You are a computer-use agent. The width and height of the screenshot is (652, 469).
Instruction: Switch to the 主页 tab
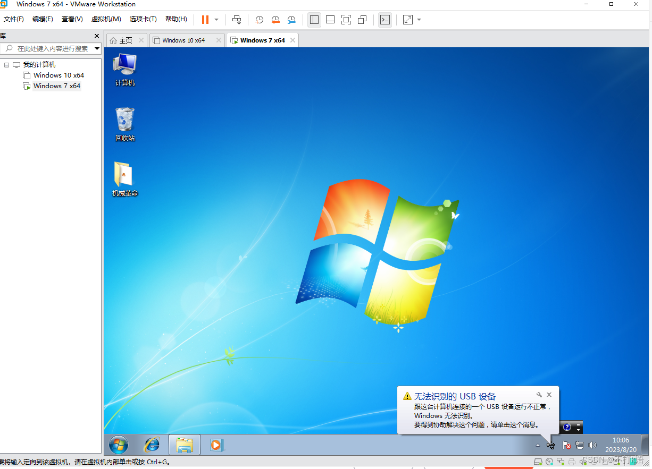[x=126, y=40]
